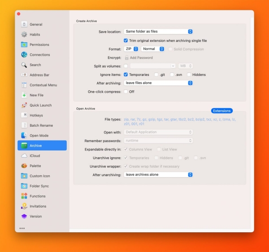Check the .svn ignore items box
Screen dimensions: 269x252
[x=172, y=75]
